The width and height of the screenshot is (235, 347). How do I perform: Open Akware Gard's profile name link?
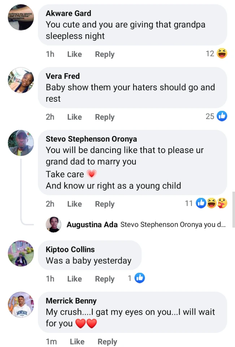tap(68, 13)
